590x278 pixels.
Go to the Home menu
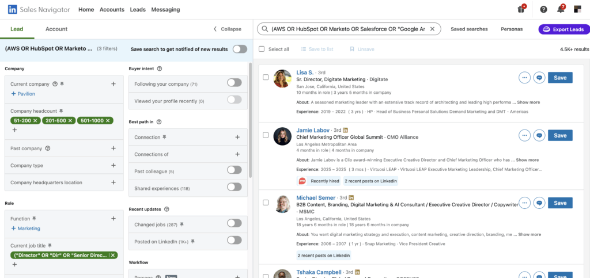pos(86,9)
